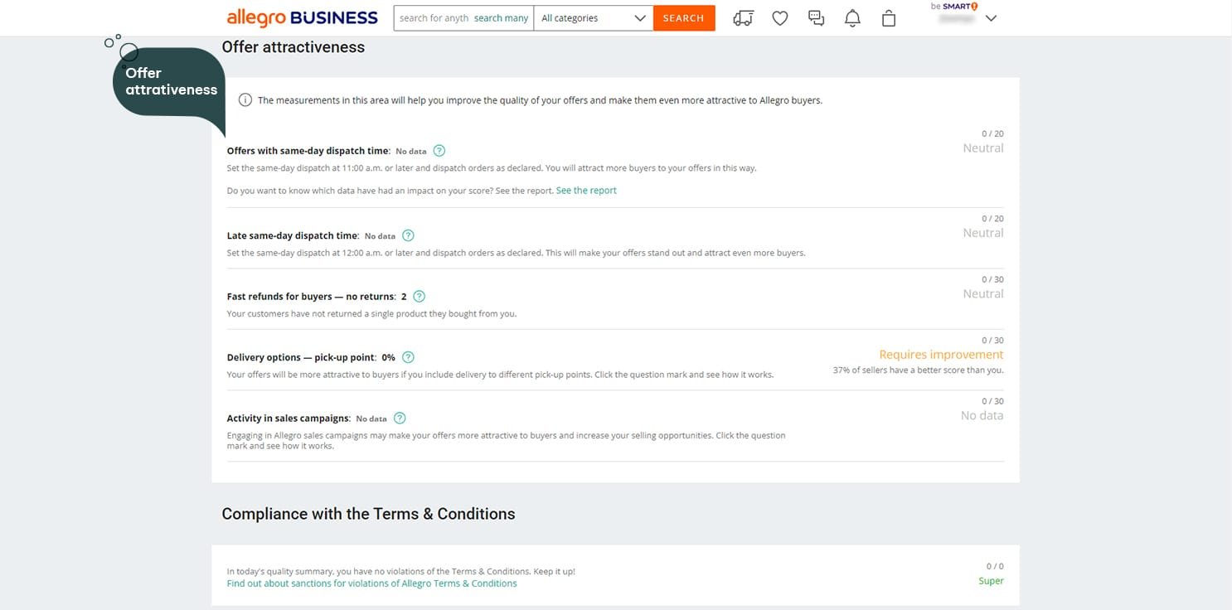Click into the search for anything field
1232x610 pixels.
[433, 18]
